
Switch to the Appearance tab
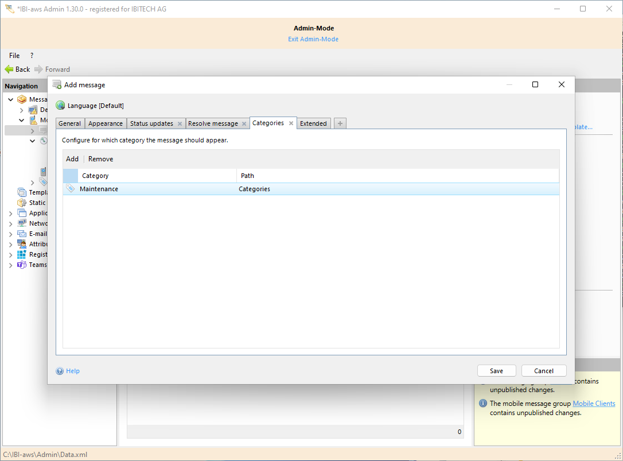click(106, 123)
